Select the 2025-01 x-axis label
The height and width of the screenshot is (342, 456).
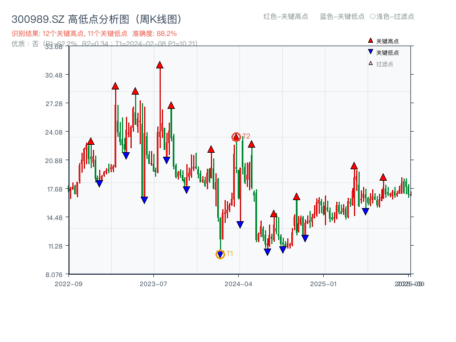click(325, 283)
